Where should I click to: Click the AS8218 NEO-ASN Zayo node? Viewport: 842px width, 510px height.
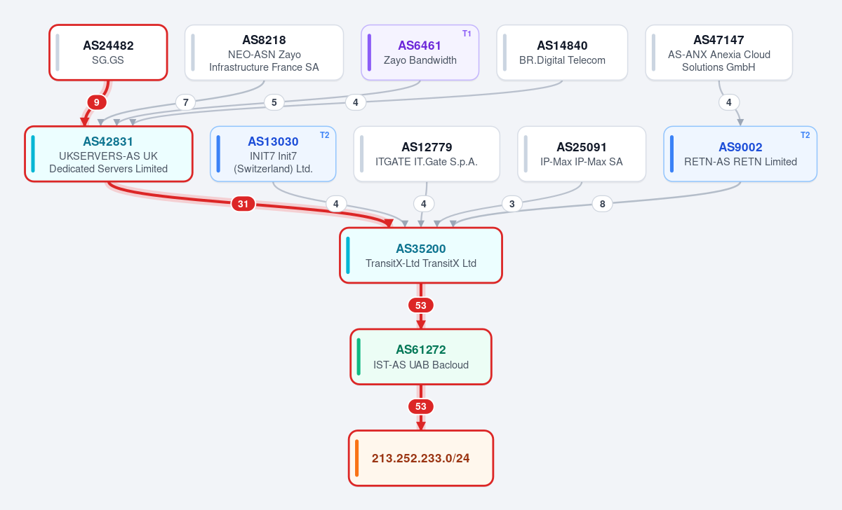pos(264,53)
